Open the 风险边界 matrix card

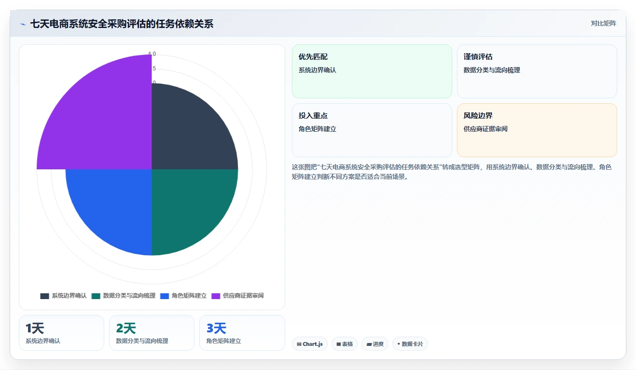[x=537, y=130]
